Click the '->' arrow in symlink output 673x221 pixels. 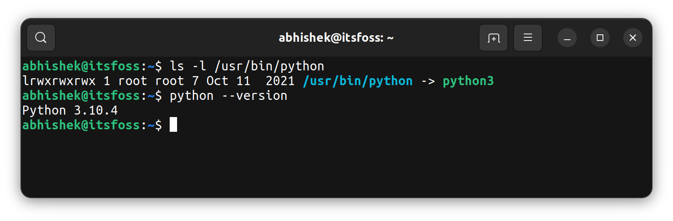click(428, 81)
